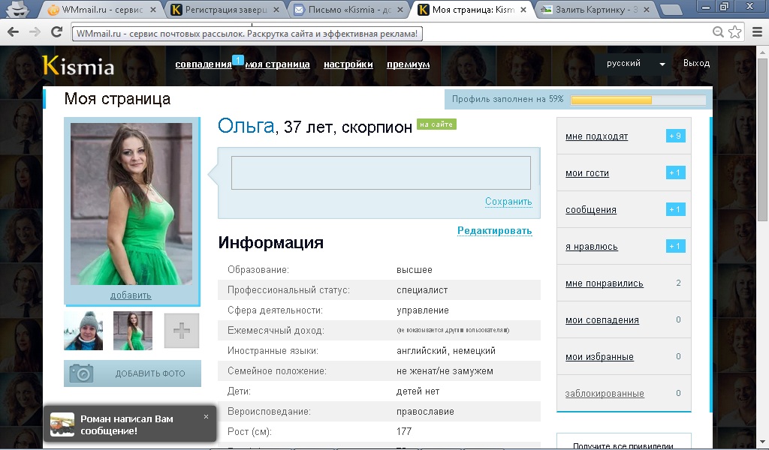Open main profile photo of Ольга
This screenshot has height=450, width=769.
[131, 204]
